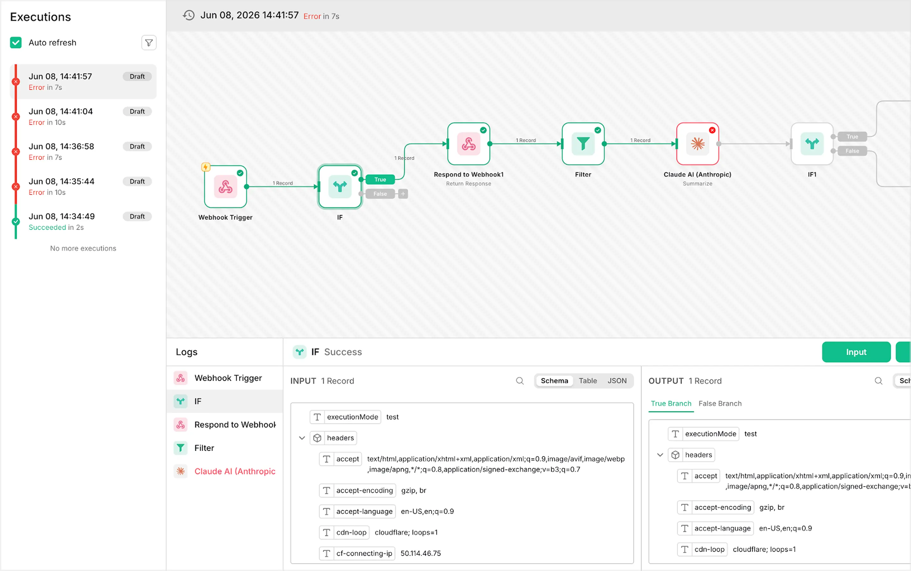Open Respond to Webhook log entry
Image resolution: width=911 pixels, height=571 pixels.
225,424
